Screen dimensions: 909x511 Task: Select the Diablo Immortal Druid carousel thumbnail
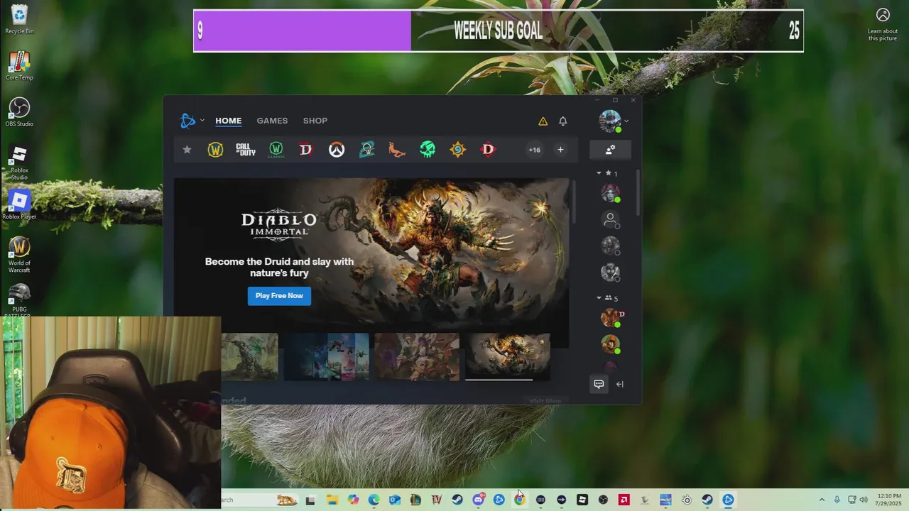coord(508,356)
